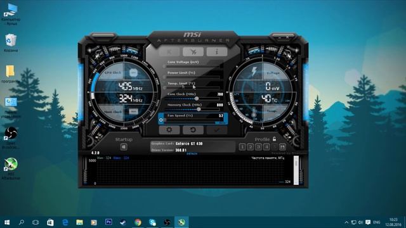406x228 pixels.
Task: Open the control panel desktop shortcut
Action: [x=11, y=108]
